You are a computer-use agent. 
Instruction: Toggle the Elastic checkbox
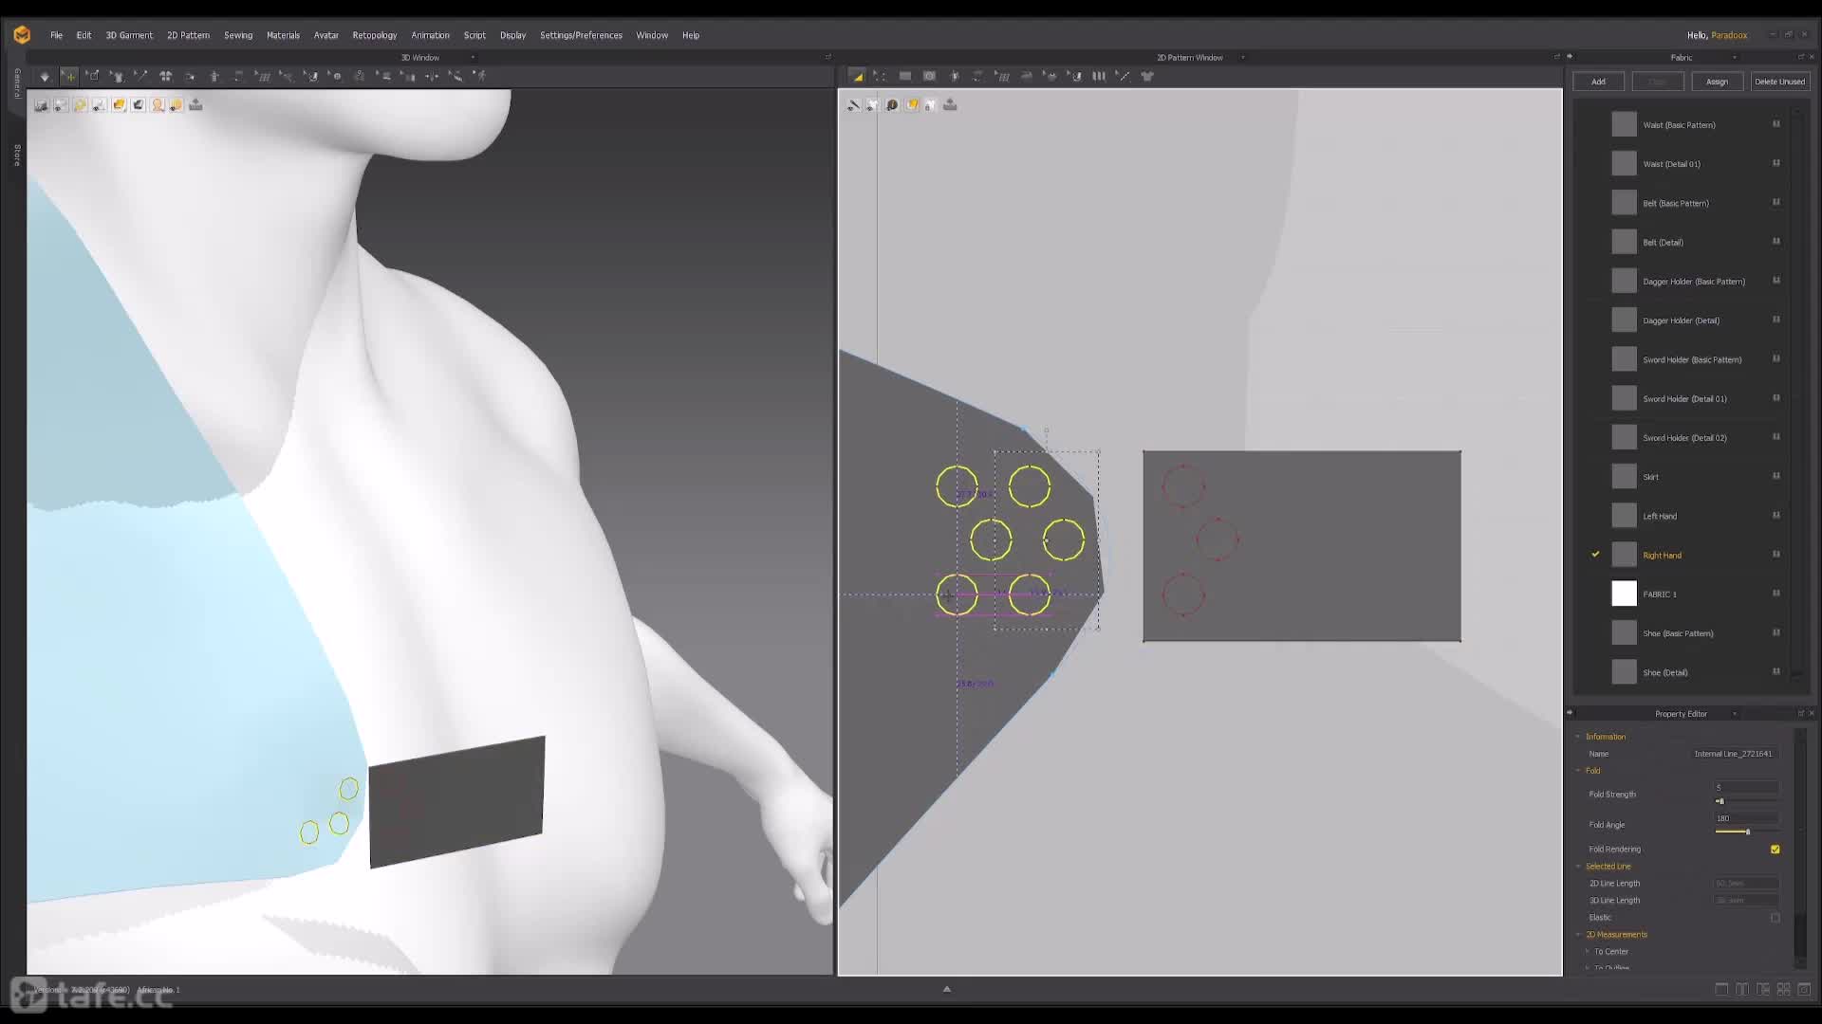tap(1775, 918)
